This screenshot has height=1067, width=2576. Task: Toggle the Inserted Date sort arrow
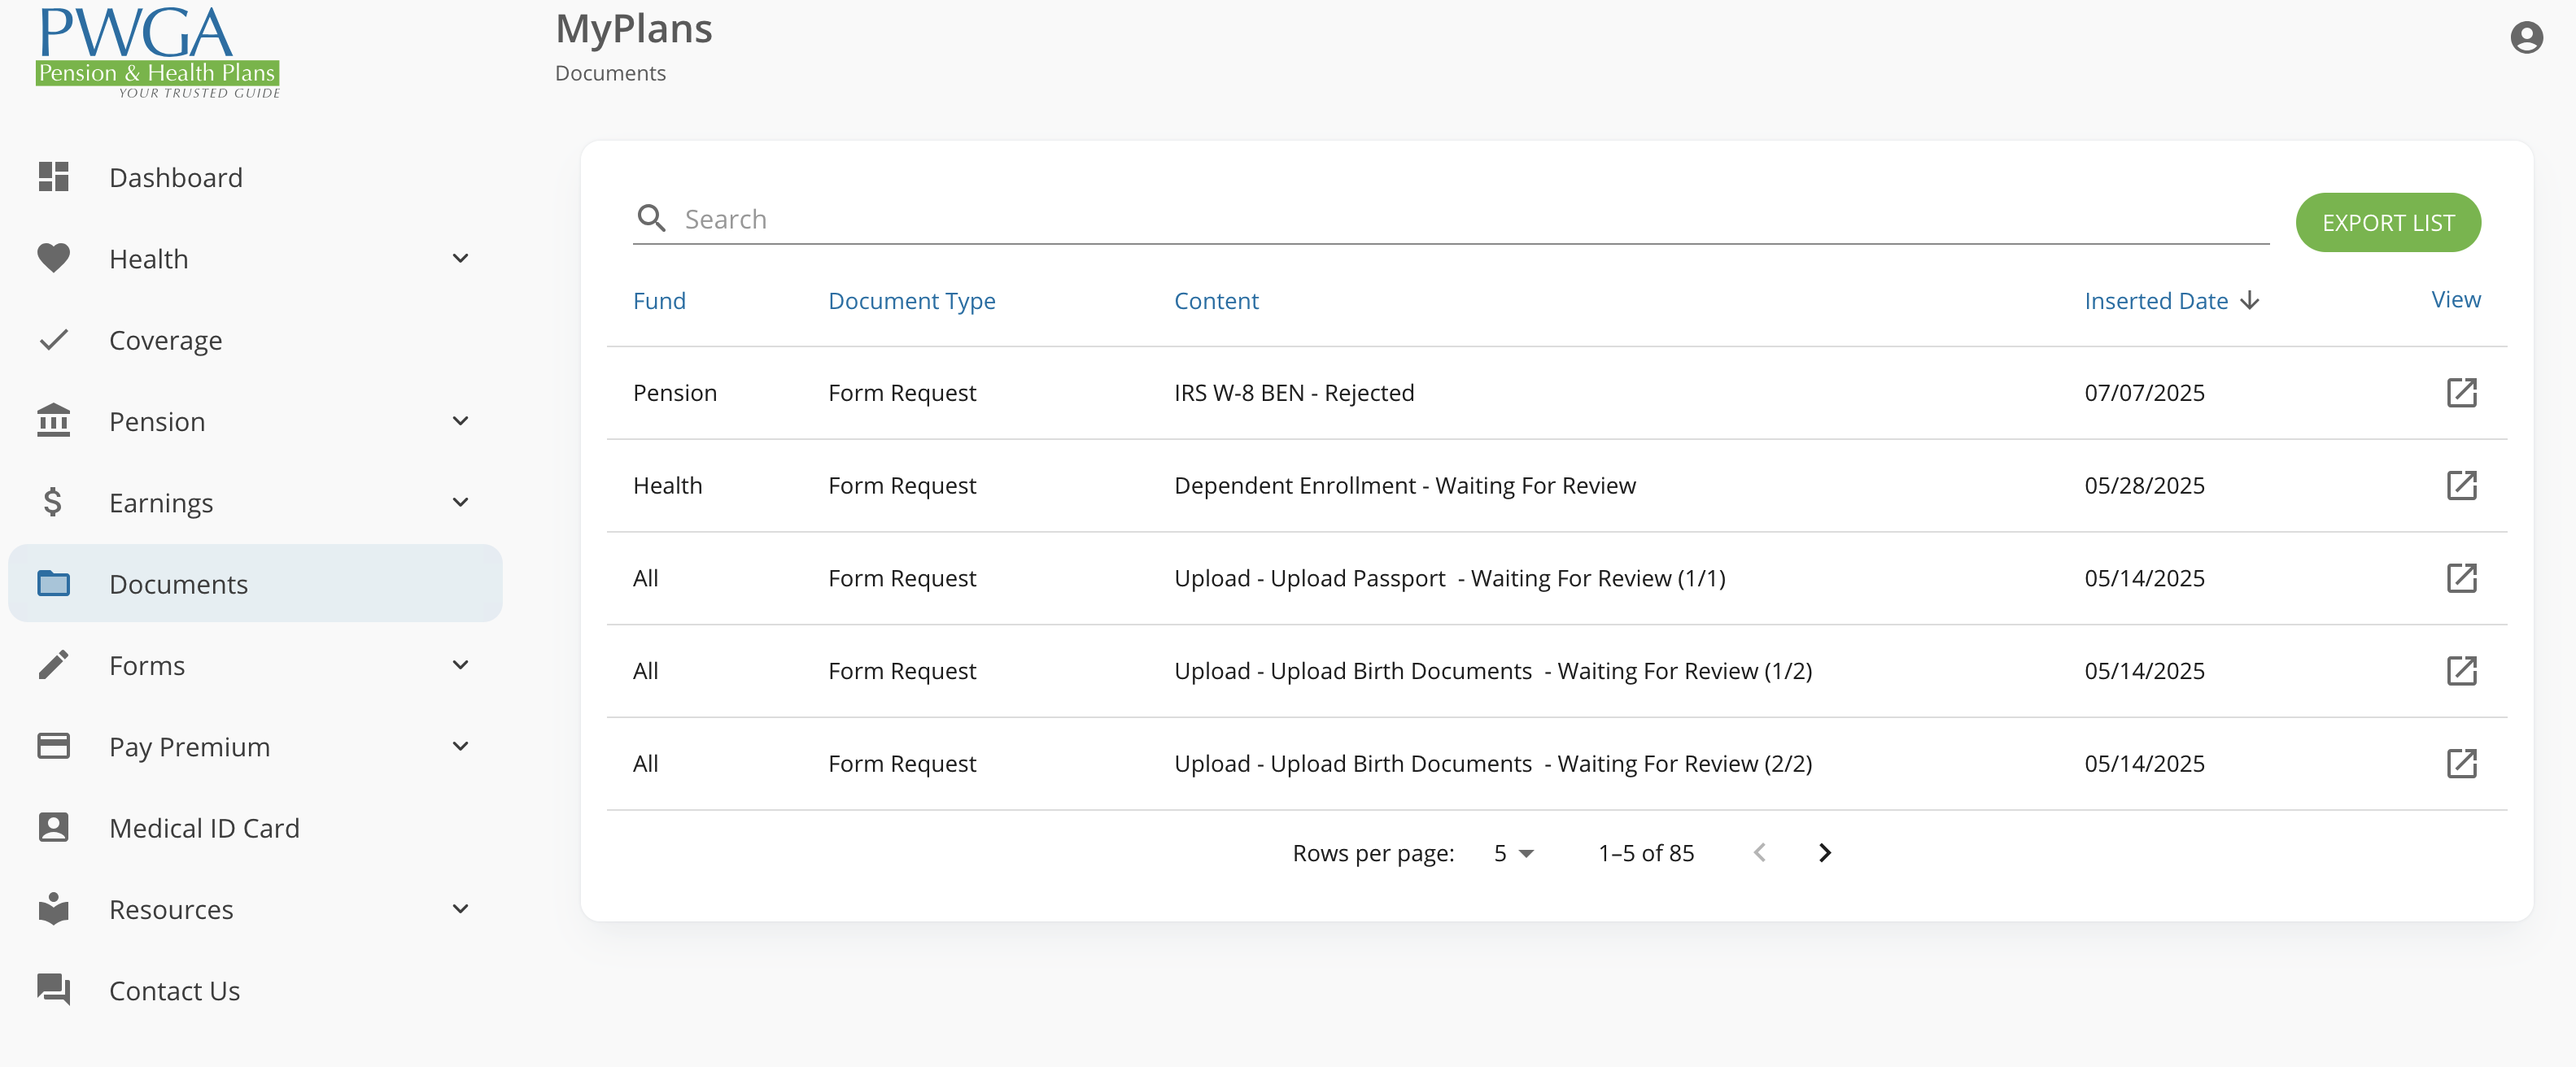click(2250, 301)
